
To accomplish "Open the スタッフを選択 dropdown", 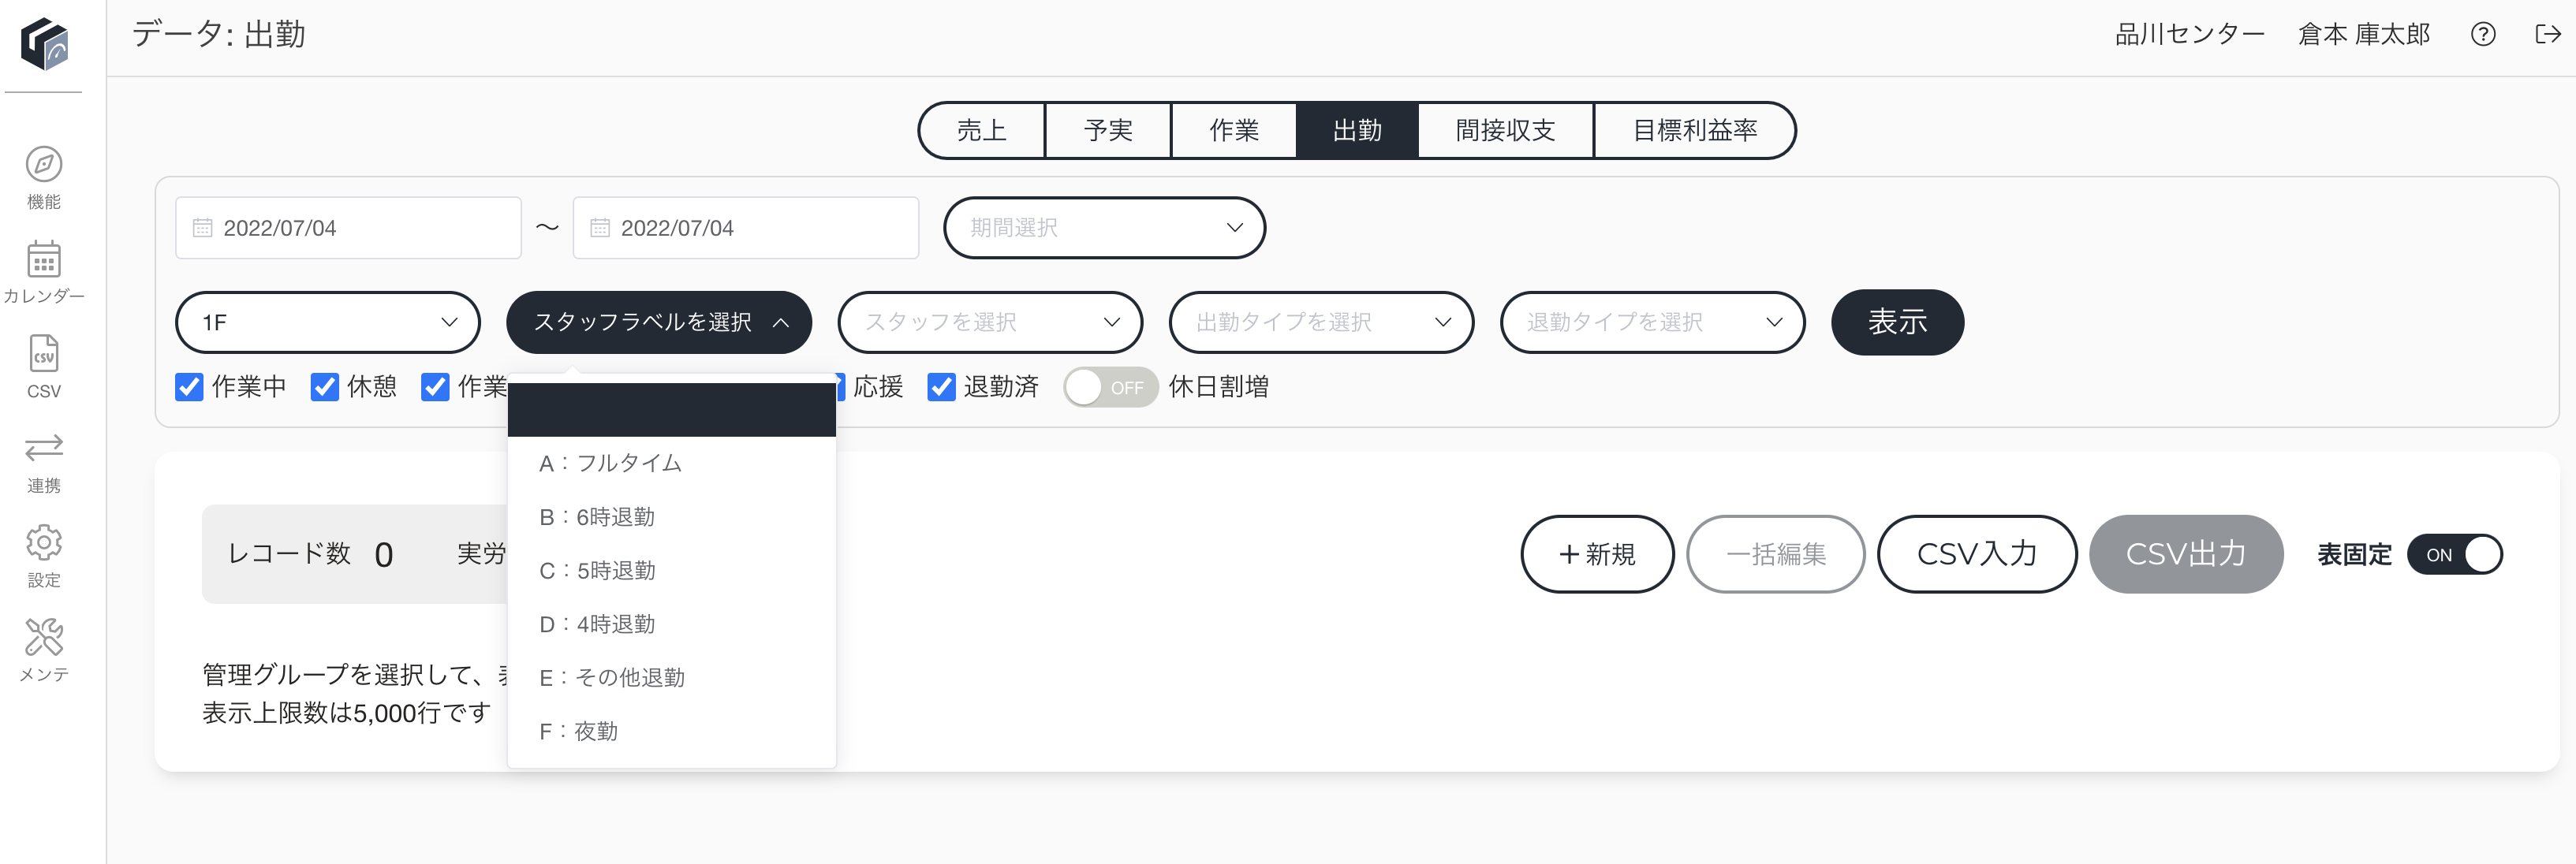I will click(x=990, y=322).
